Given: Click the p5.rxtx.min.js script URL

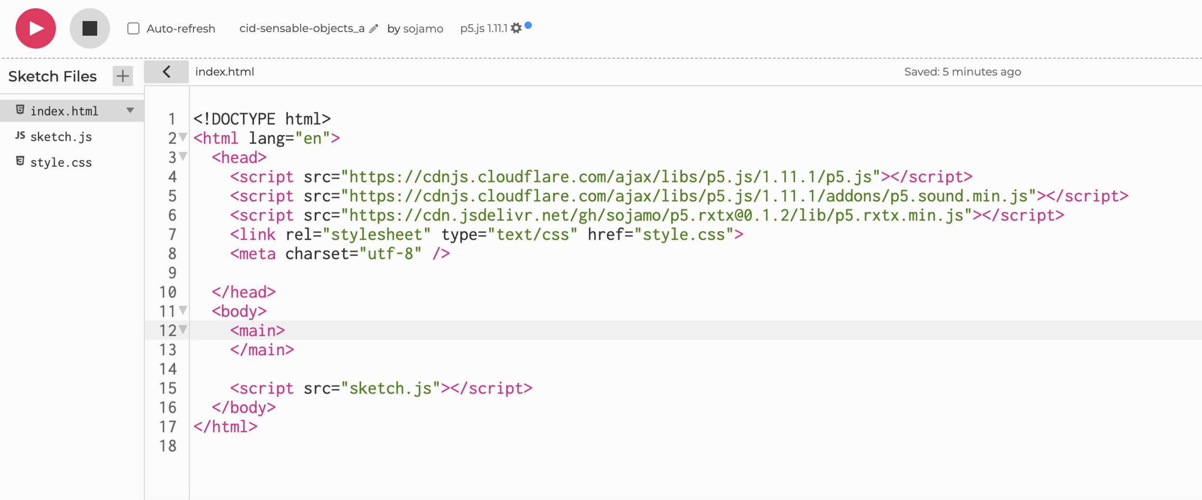Looking at the screenshot, I should tap(656, 215).
